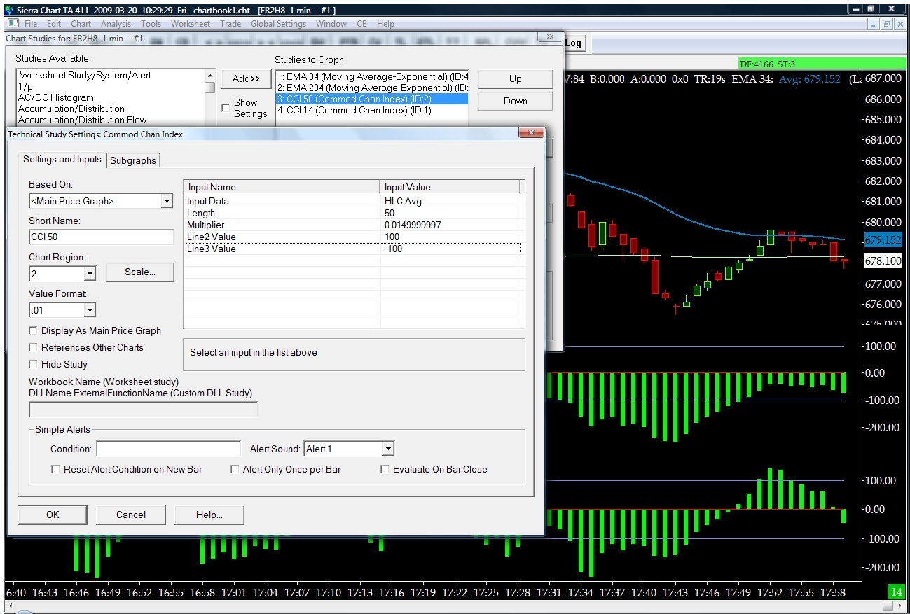Turn on Evaluate On Bar Close

pyautogui.click(x=385, y=469)
